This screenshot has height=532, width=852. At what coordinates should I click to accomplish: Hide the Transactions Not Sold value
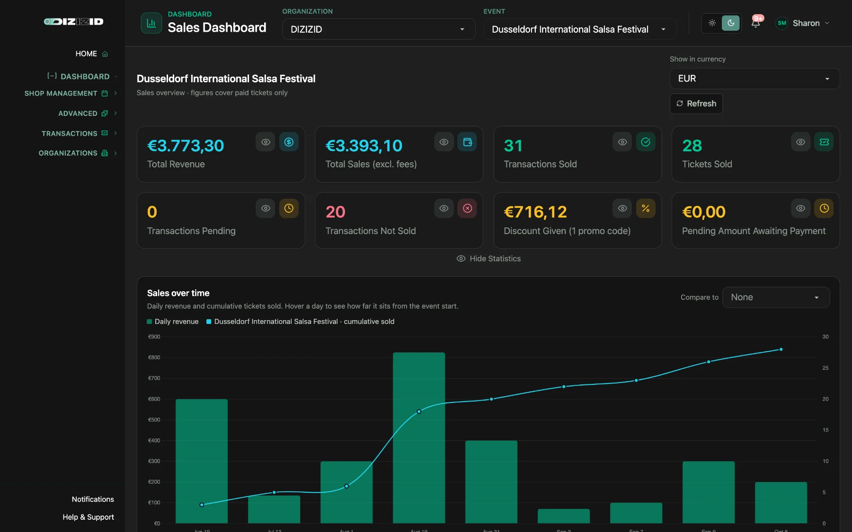[x=444, y=209]
